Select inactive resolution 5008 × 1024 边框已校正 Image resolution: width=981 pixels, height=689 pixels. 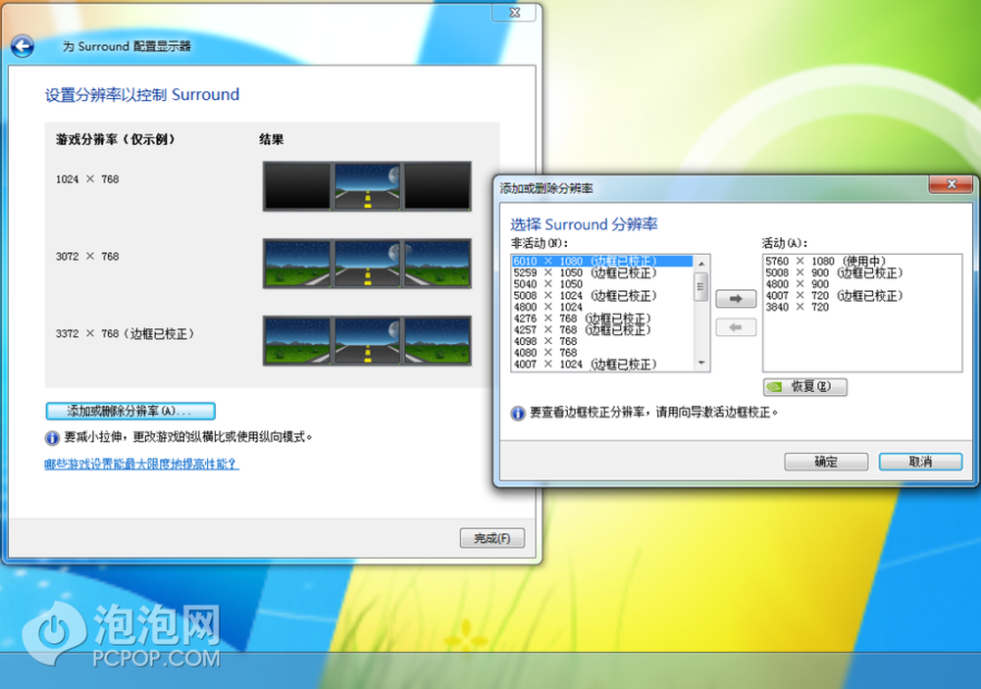(602, 295)
